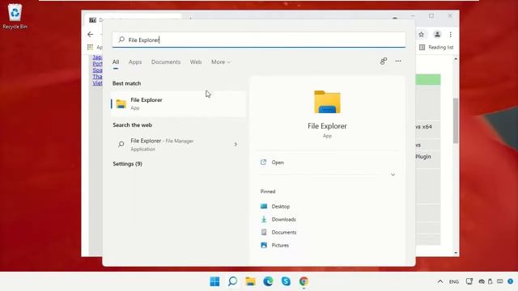Open Chrome Reading list
Viewport: 518px width, 291px height.
pos(436,47)
